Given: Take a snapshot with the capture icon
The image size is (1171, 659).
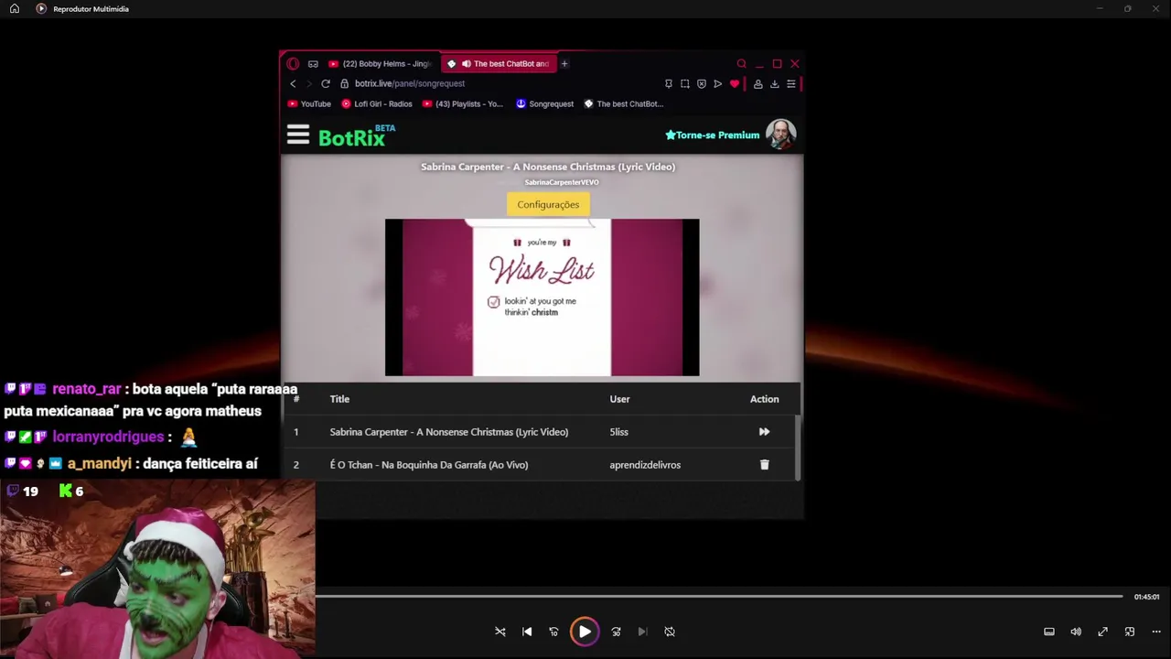Looking at the screenshot, I should 685,83.
